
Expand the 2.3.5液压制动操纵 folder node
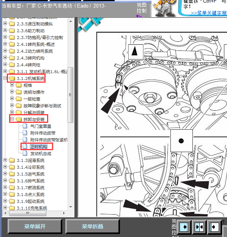[x=5, y=24]
